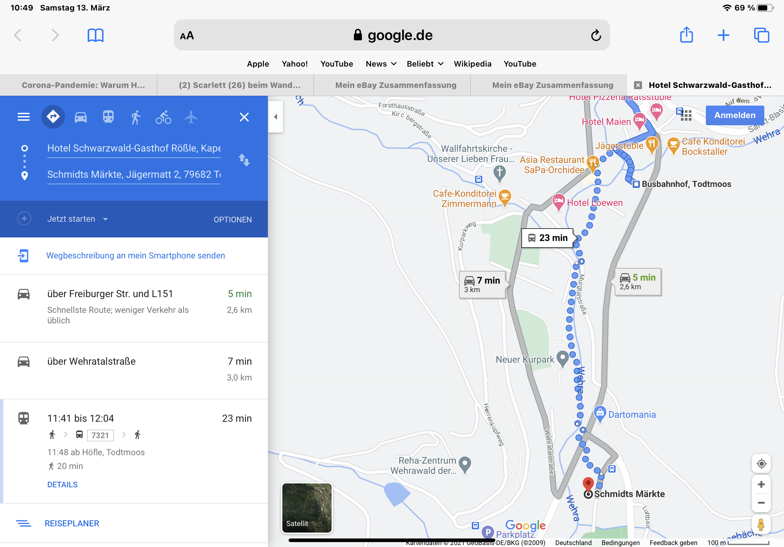The width and height of the screenshot is (784, 547).
Task: Open a new Safari tab
Action: pyautogui.click(x=723, y=35)
